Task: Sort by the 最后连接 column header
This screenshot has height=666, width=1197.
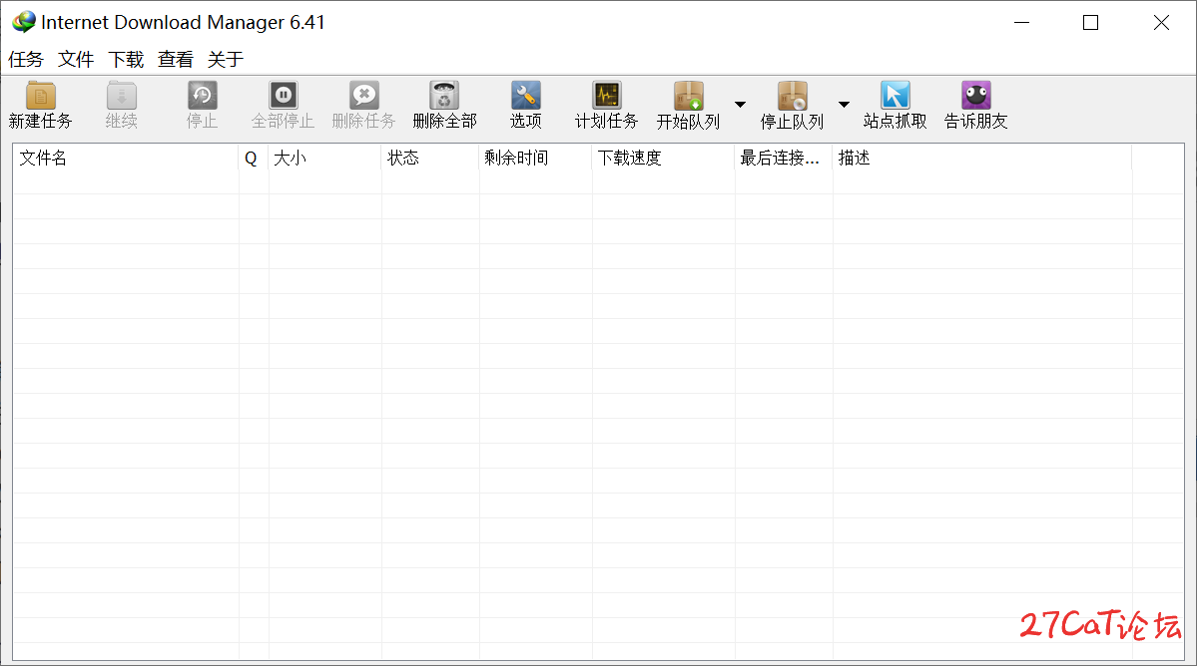Action: [784, 158]
